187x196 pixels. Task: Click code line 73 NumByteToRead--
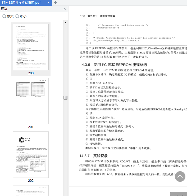tap(108, 28)
